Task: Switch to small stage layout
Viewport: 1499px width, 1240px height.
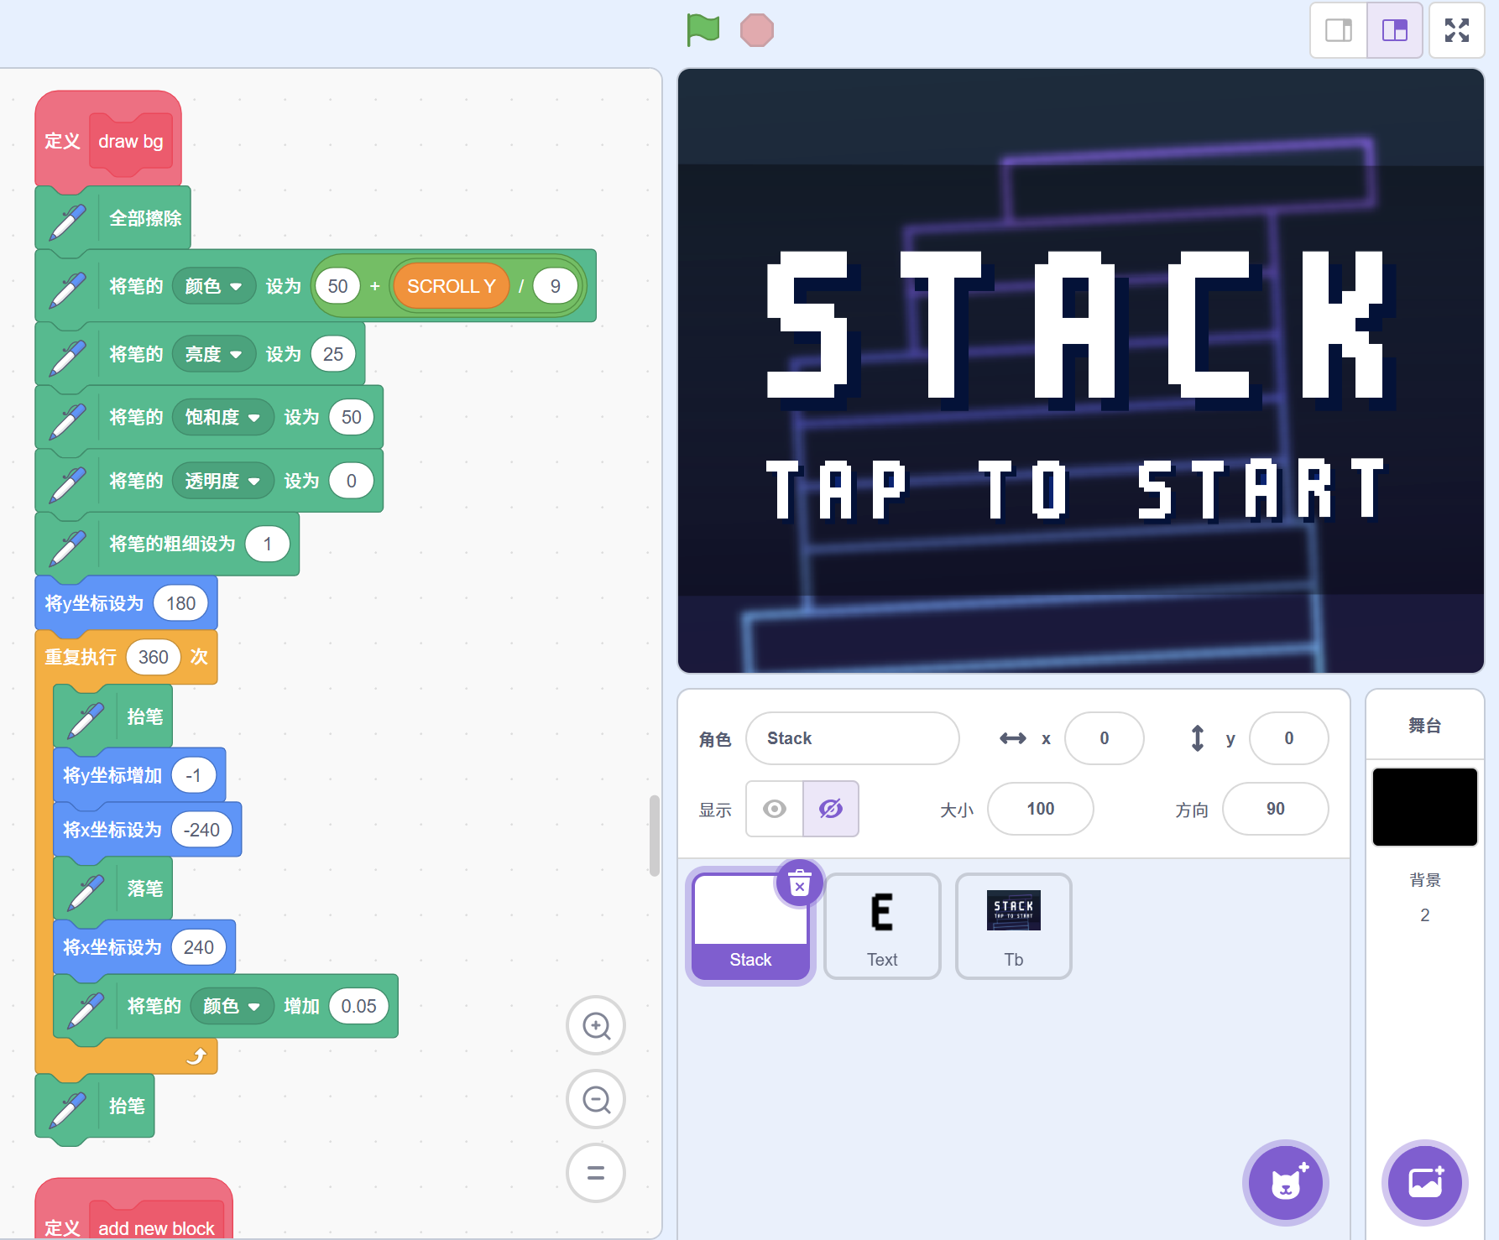Action: pyautogui.click(x=1339, y=30)
